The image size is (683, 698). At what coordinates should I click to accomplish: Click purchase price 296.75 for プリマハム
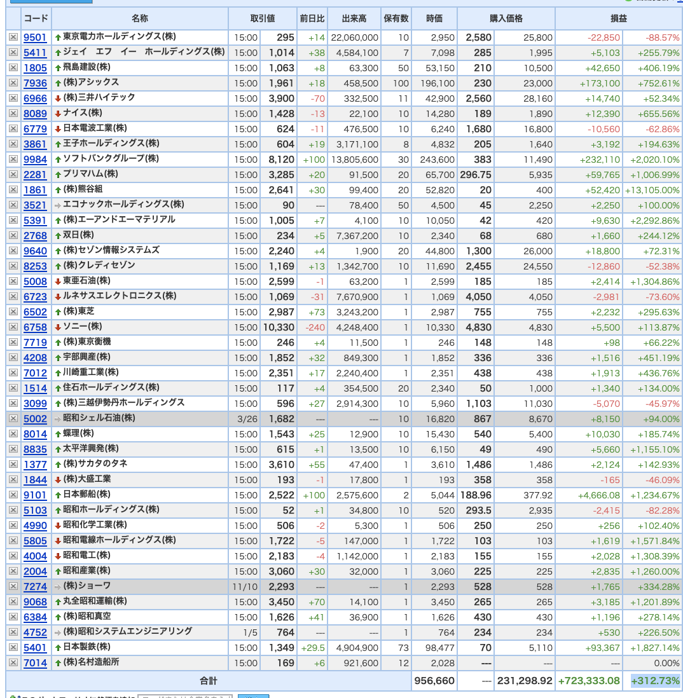coord(476,174)
